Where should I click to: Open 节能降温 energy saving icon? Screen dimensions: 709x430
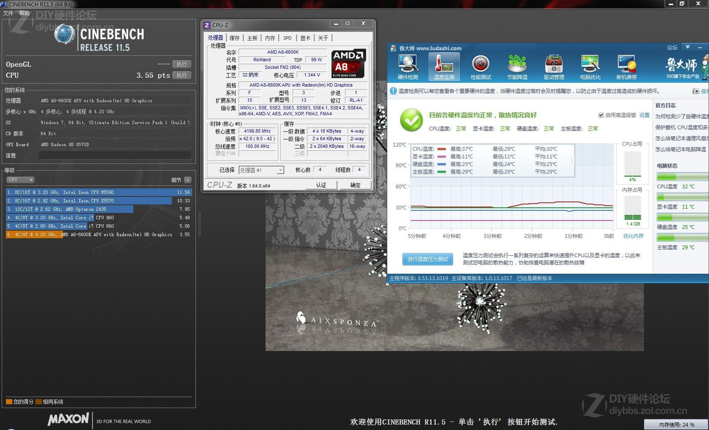coord(517,67)
